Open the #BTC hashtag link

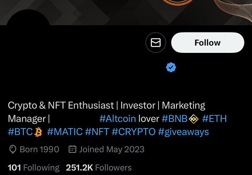pyautogui.click(x=20, y=132)
